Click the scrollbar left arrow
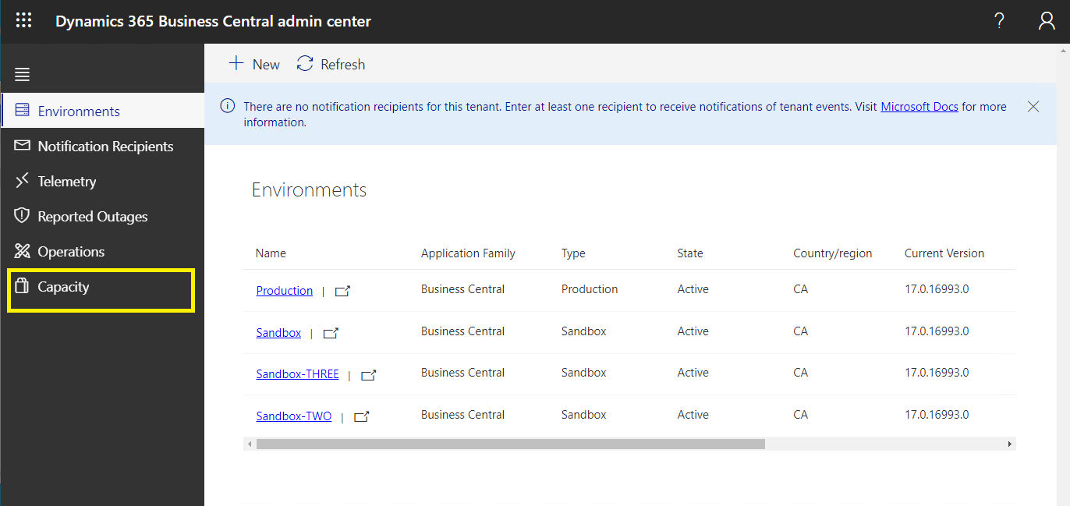 pyautogui.click(x=250, y=444)
